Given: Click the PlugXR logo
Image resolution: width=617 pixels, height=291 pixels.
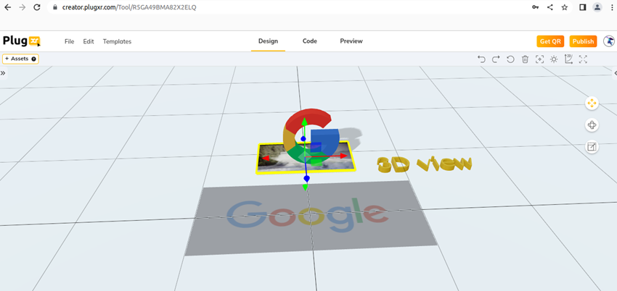Looking at the screenshot, I should coord(22,41).
